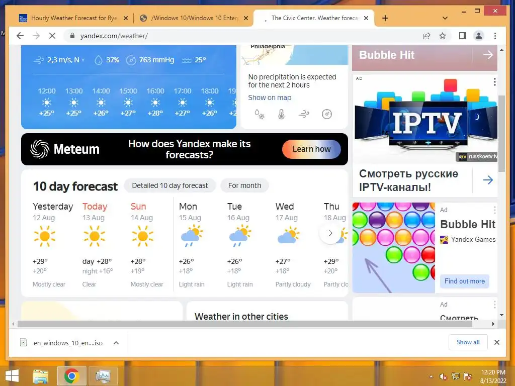Image resolution: width=515 pixels, height=386 pixels.
Task: Select Mon 15 Aug forecast
Action: tap(192, 245)
